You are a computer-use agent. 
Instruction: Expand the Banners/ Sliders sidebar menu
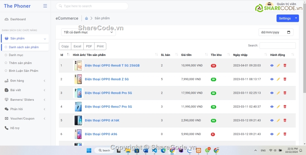(x=25, y=99)
